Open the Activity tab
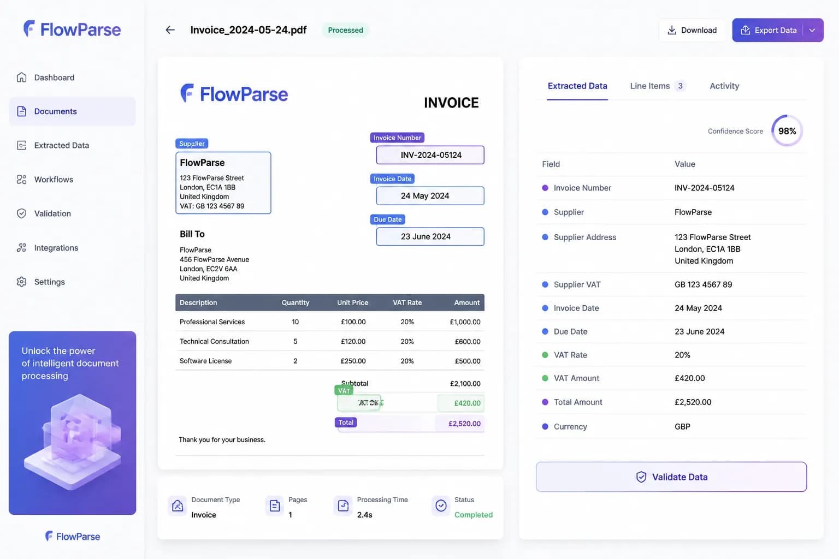Screen dimensions: 839x559 (724, 86)
